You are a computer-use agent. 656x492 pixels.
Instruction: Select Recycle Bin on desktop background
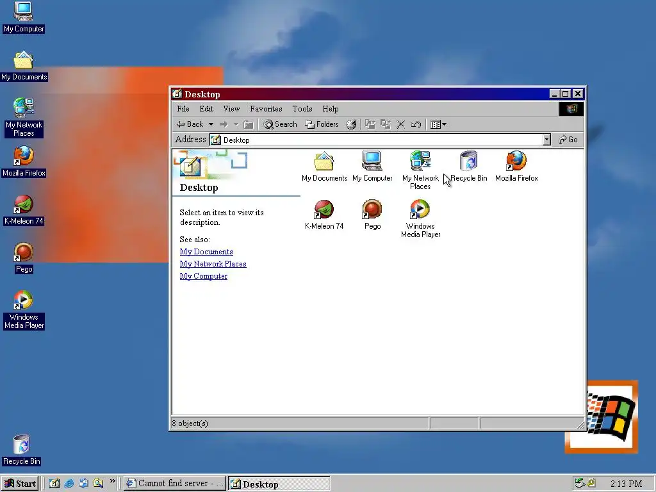pos(22,450)
